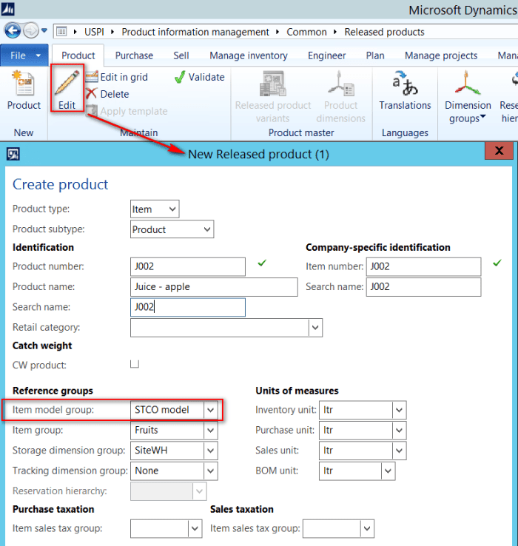The width and height of the screenshot is (518, 546).
Task: Open Translations in Languages group
Action: pos(405,84)
